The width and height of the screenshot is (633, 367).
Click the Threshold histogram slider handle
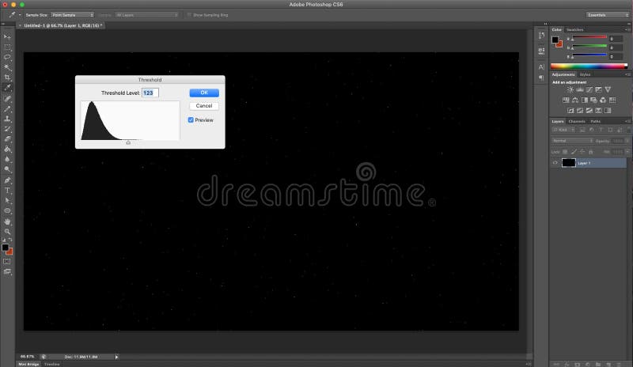(x=128, y=142)
